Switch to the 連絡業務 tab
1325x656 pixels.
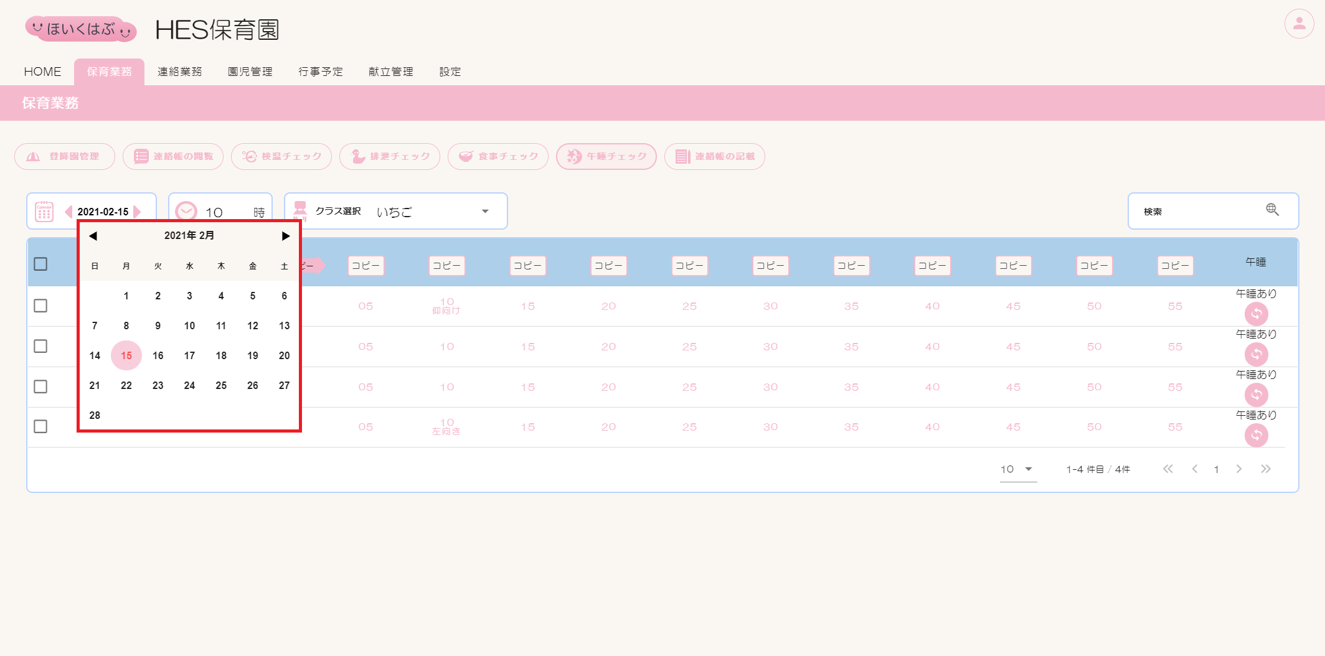tap(179, 72)
